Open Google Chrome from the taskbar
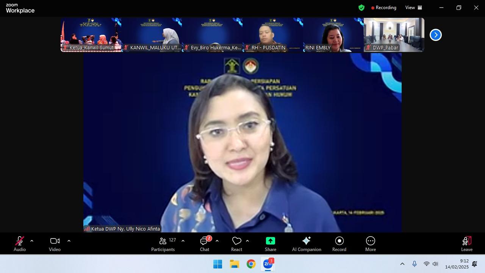485x273 pixels. coord(251,264)
